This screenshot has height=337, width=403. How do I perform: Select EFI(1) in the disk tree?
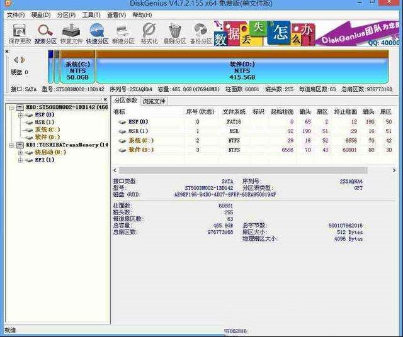pyautogui.click(x=45, y=160)
